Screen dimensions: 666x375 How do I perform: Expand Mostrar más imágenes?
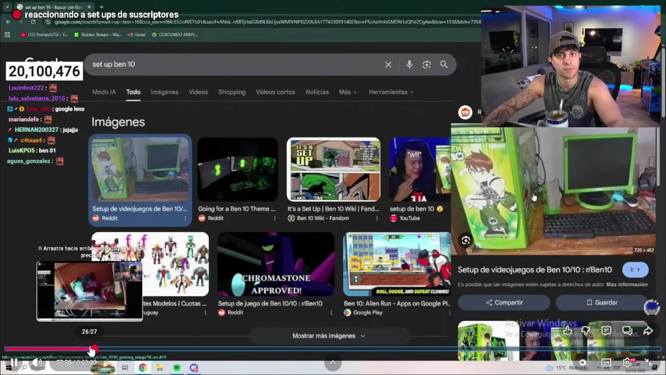[x=329, y=336]
